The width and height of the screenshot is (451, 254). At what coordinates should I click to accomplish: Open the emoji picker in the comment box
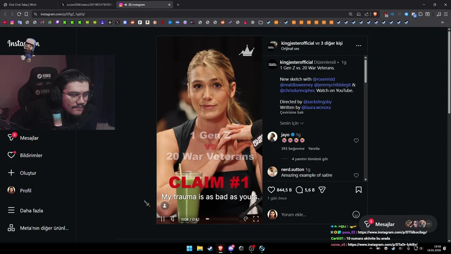356,214
